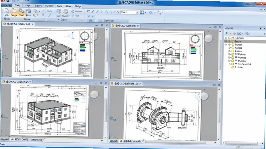The width and height of the screenshot is (266, 149).
Task: Click the blue framed icon in the Layers toolbar
Action: [x=239, y=33]
